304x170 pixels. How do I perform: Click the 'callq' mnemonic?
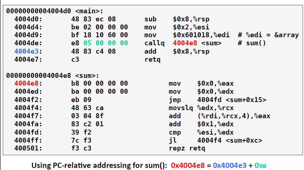155,43
